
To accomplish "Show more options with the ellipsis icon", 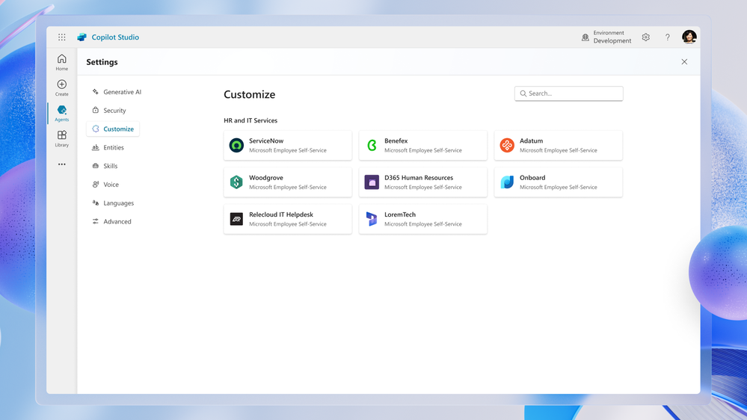I will click(62, 164).
